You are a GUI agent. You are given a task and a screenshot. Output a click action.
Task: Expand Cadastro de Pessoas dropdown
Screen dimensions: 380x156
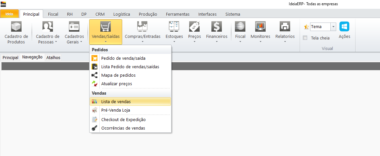click(x=48, y=39)
